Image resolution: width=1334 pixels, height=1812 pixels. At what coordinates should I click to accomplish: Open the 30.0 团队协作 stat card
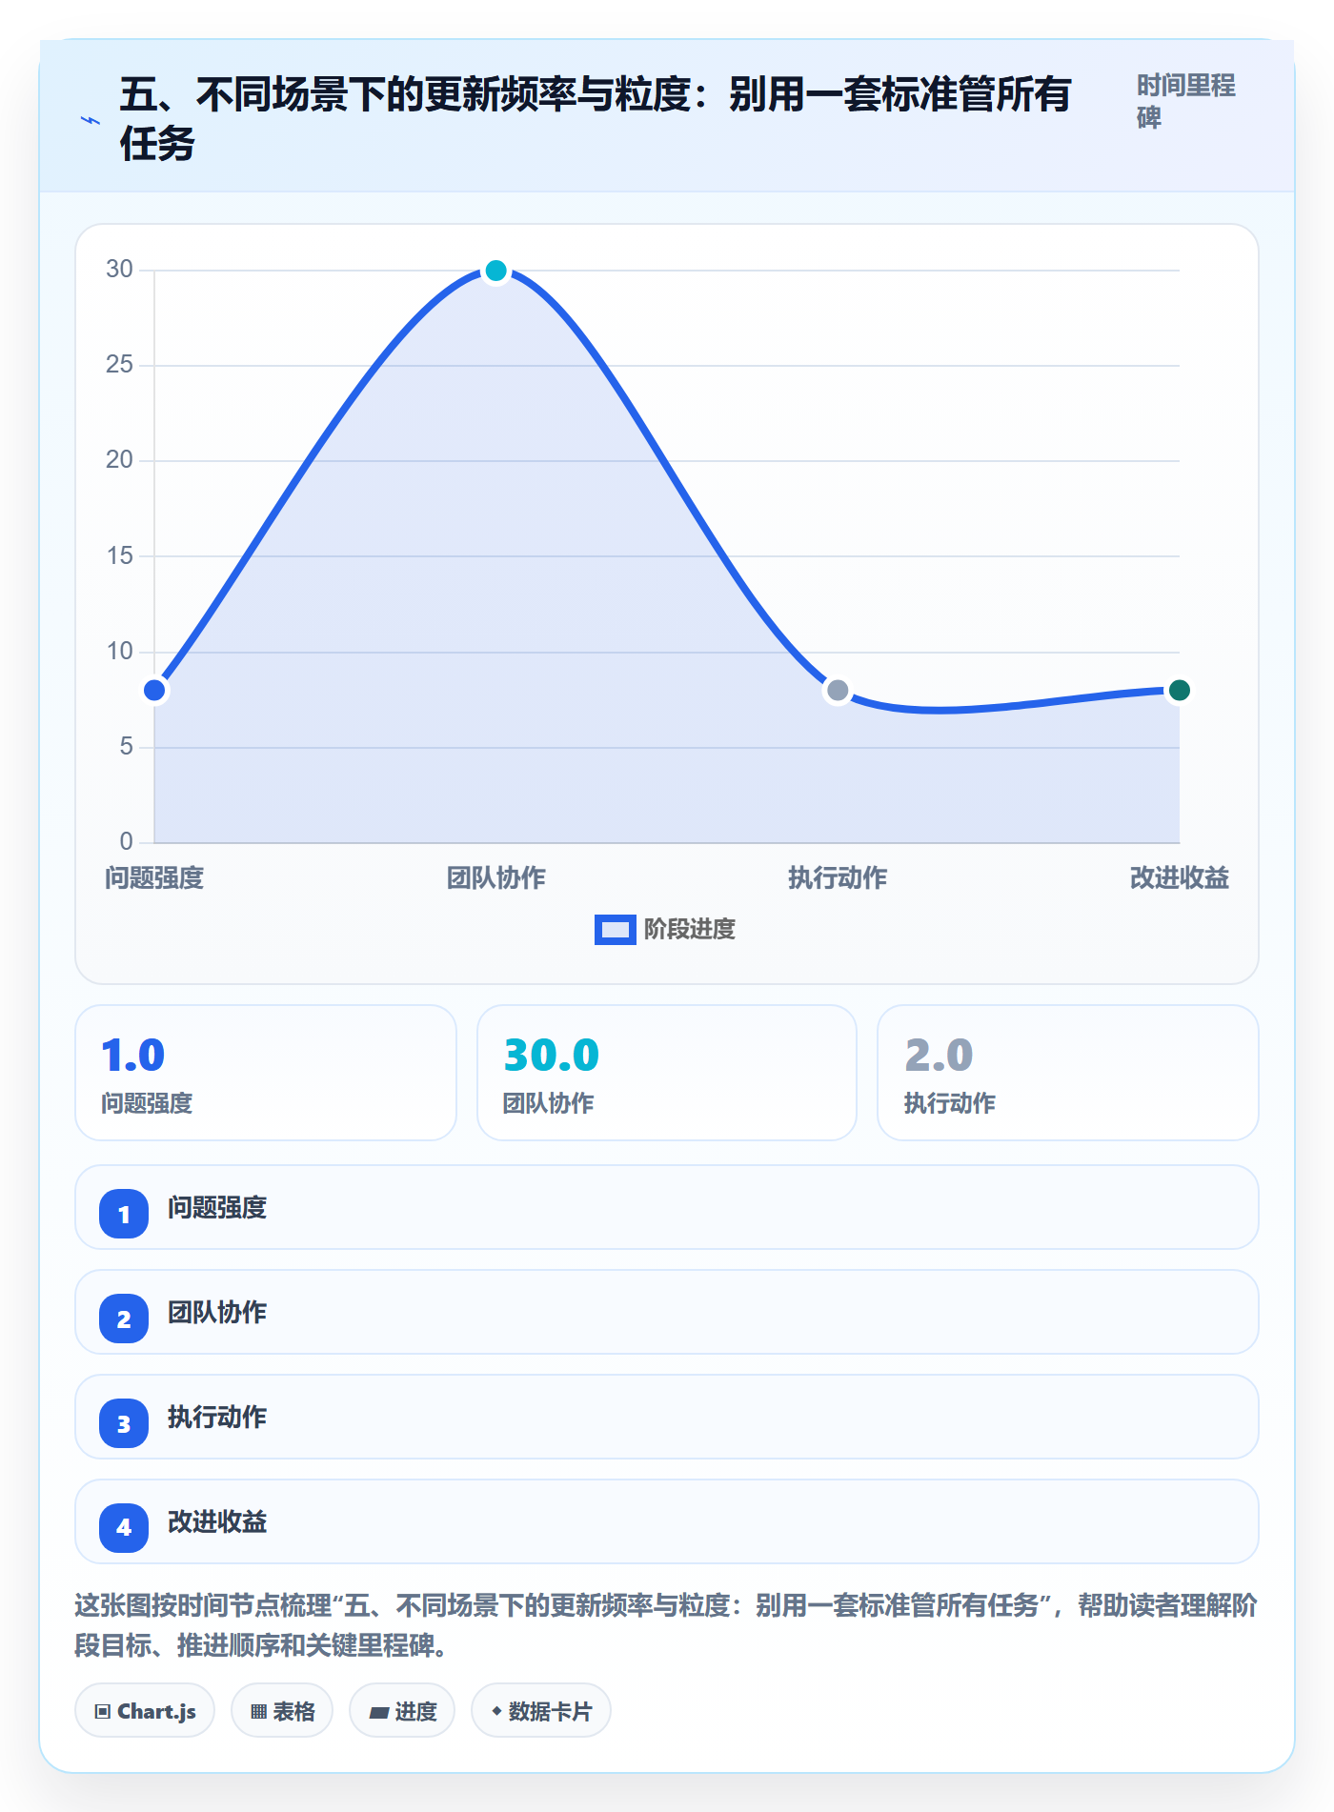(x=667, y=1073)
